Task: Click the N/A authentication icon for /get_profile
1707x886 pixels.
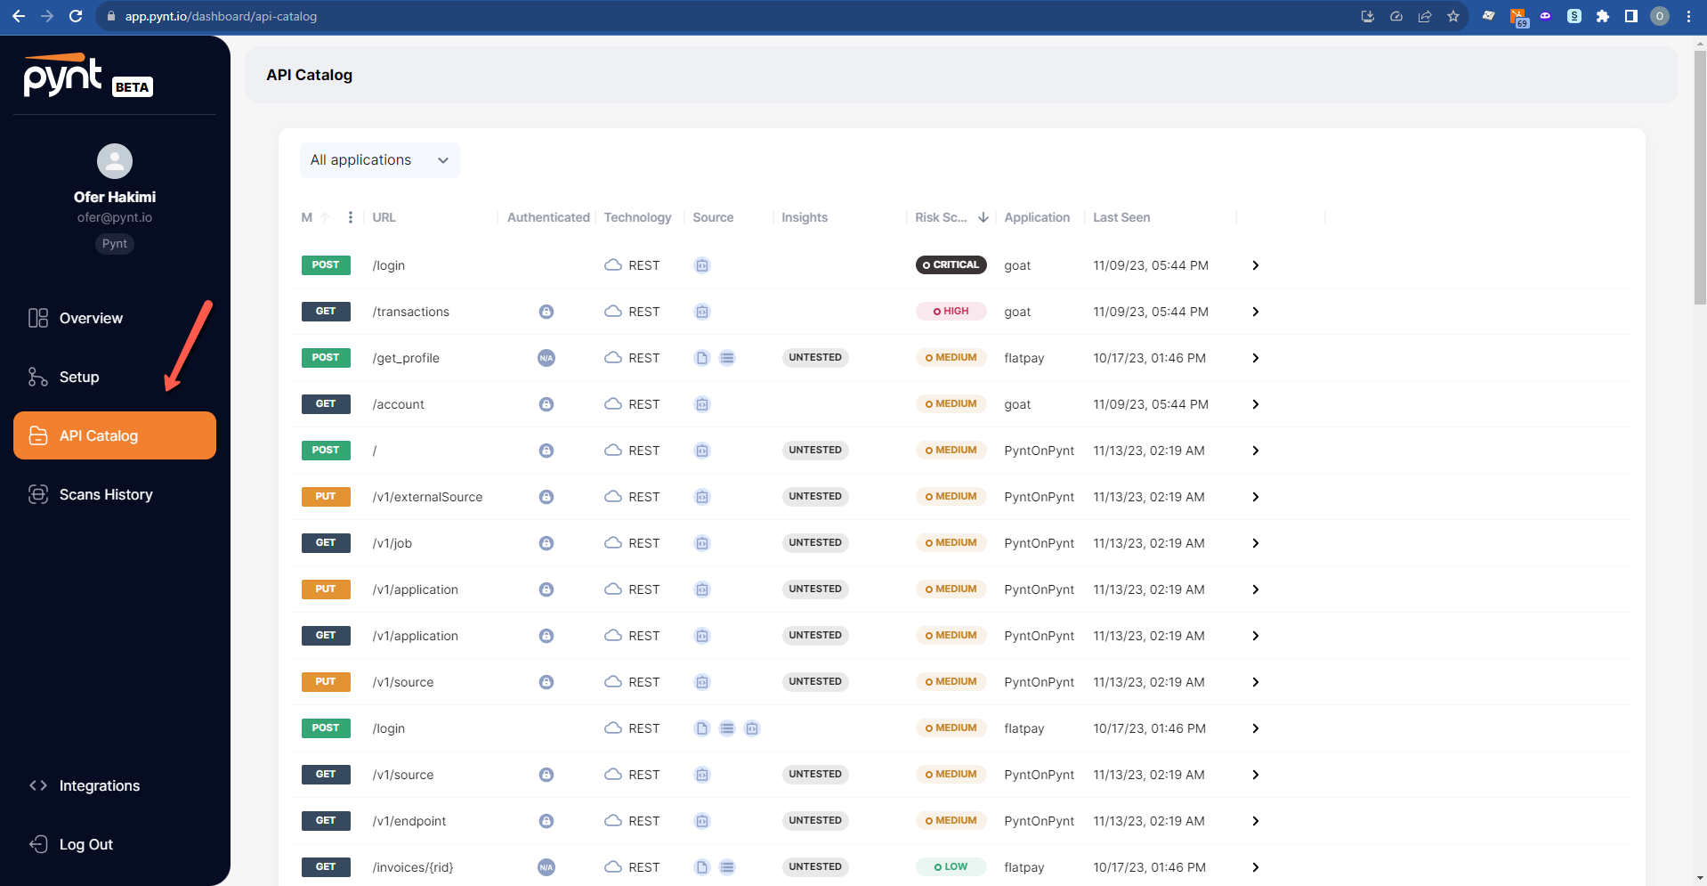Action: click(546, 358)
